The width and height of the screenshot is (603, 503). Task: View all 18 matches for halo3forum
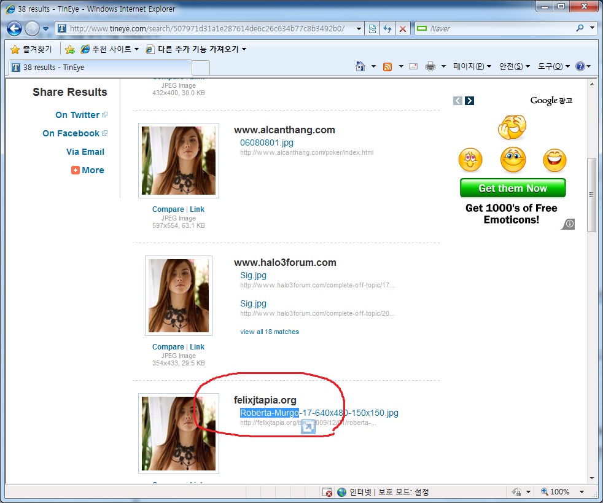(269, 332)
